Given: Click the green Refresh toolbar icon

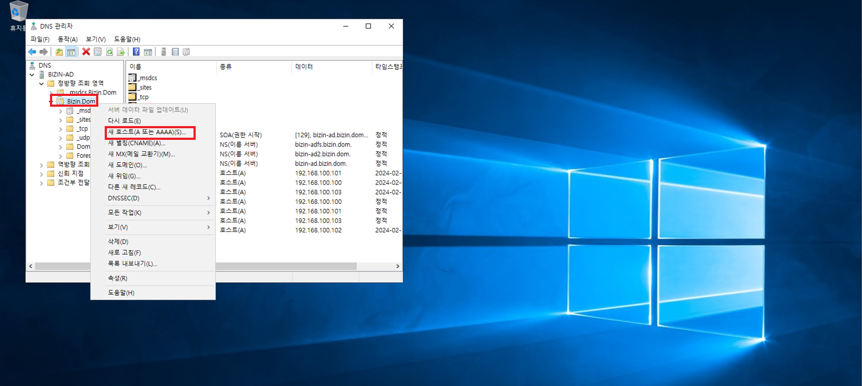Looking at the screenshot, I should [x=109, y=52].
